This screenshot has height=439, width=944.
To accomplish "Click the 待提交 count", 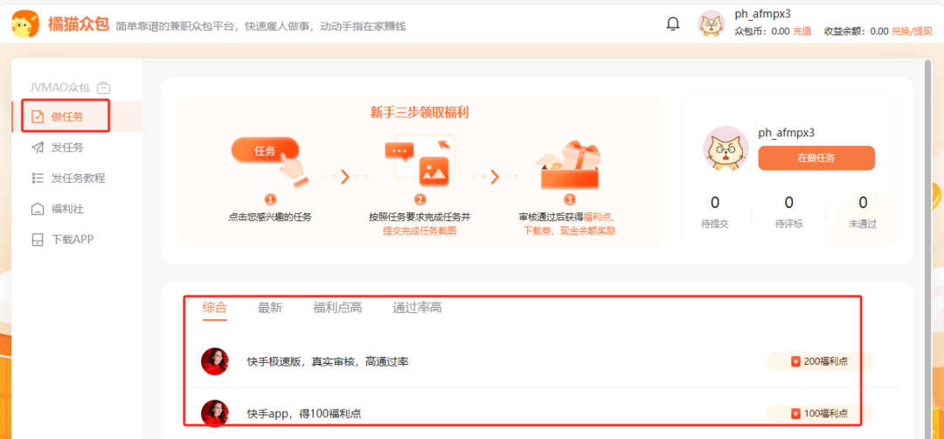I will pyautogui.click(x=715, y=202).
